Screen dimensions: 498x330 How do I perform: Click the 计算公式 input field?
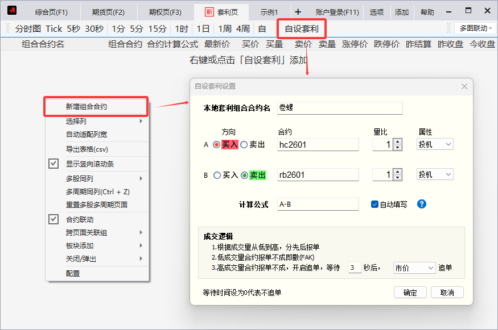click(x=318, y=204)
